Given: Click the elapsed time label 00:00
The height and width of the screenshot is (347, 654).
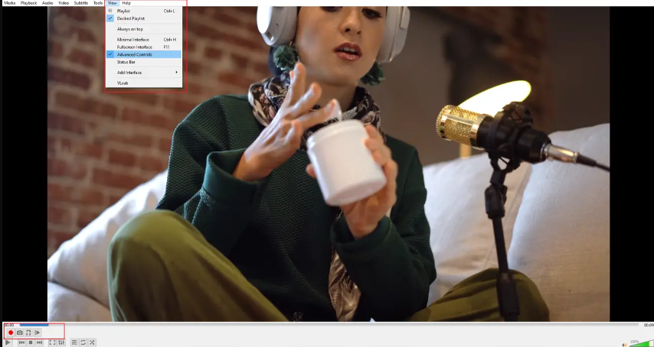Looking at the screenshot, I should (x=8, y=325).
